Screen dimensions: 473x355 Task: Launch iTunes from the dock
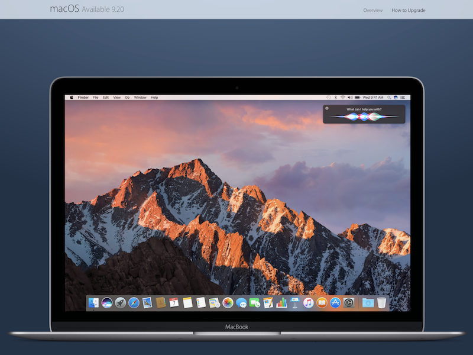308,303
